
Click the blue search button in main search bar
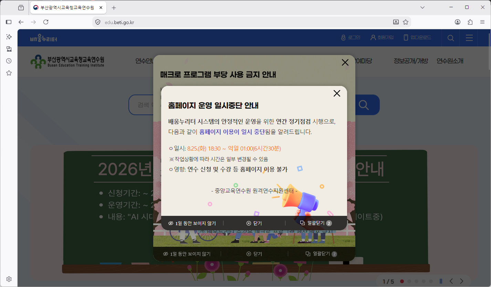coord(364,105)
